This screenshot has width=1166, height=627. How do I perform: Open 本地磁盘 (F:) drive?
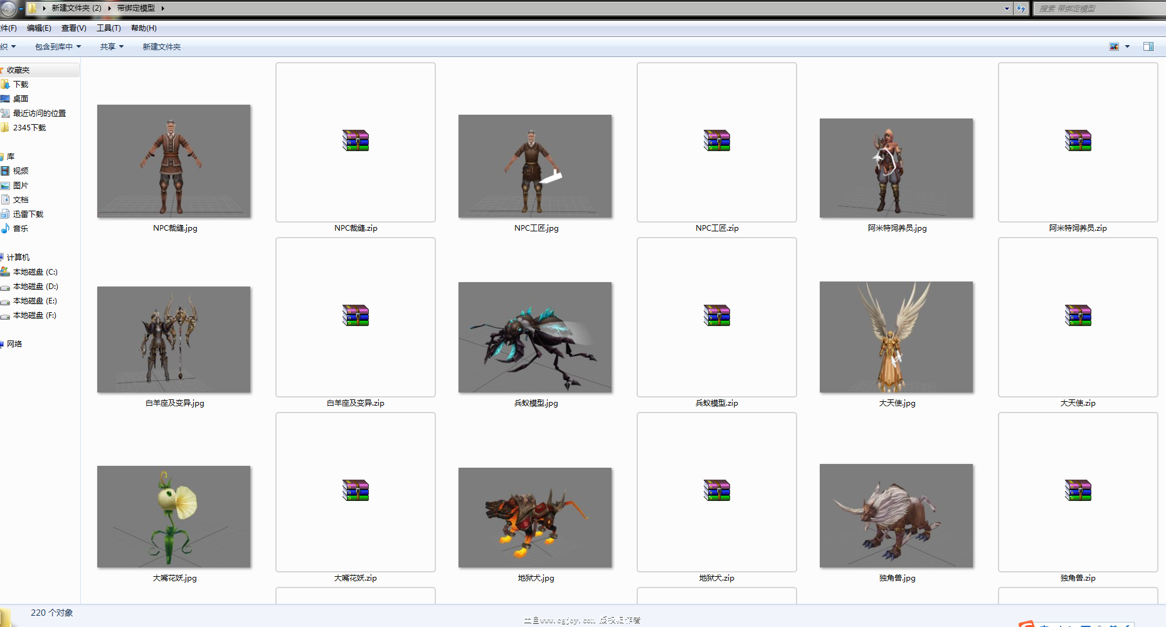34,315
